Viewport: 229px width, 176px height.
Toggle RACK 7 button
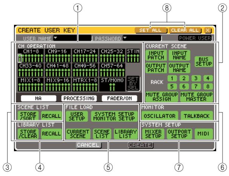tap(196, 86)
